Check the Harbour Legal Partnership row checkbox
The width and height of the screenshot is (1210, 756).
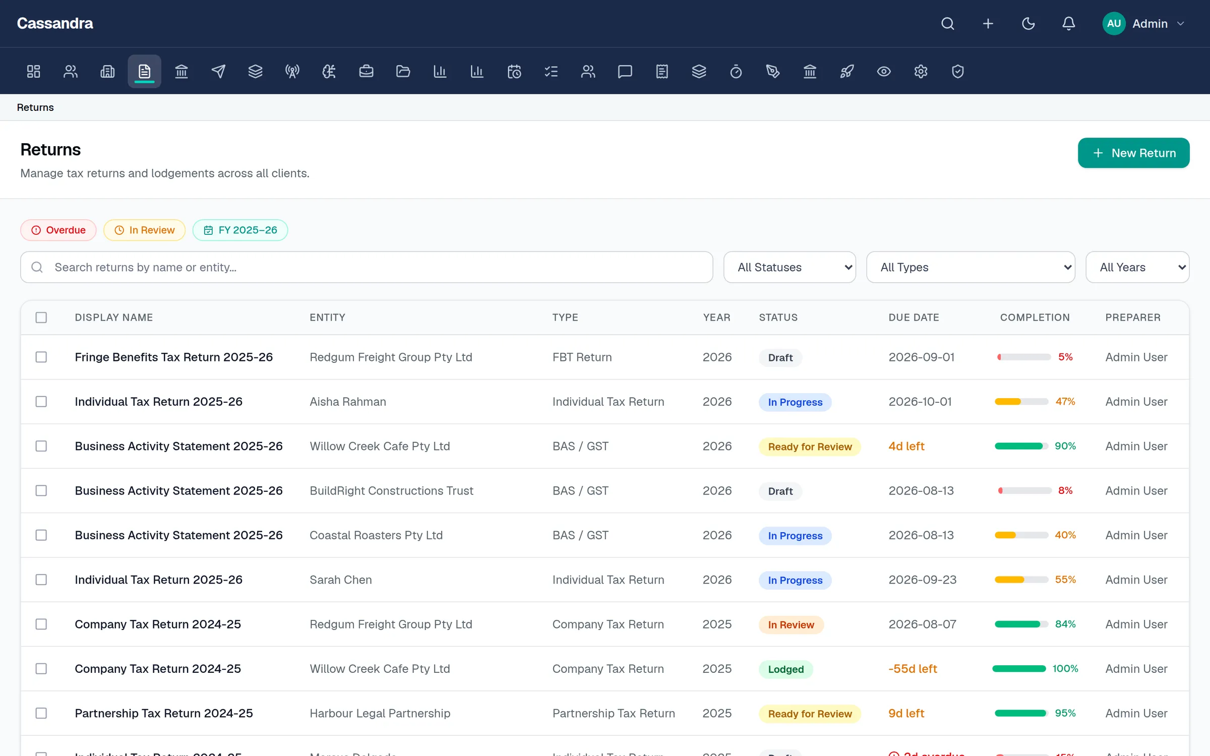(x=41, y=713)
